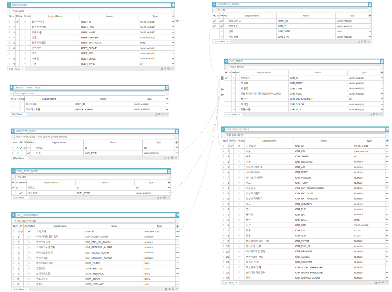Select the USER_PHONE name cell

[x=109, y=48]
